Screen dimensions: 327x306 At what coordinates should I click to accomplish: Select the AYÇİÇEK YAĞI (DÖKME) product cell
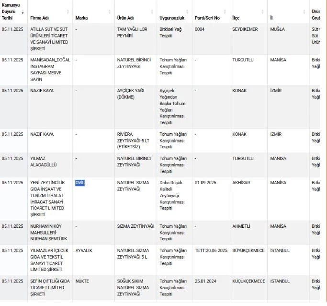pos(131,94)
